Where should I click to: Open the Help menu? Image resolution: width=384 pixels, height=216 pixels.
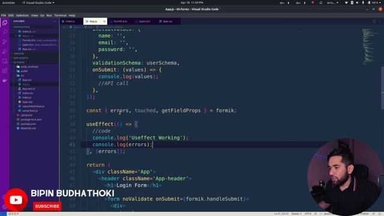pyautogui.click(x=72, y=15)
